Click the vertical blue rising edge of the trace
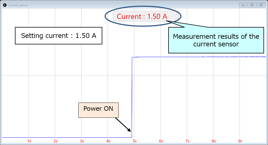 point(132,96)
